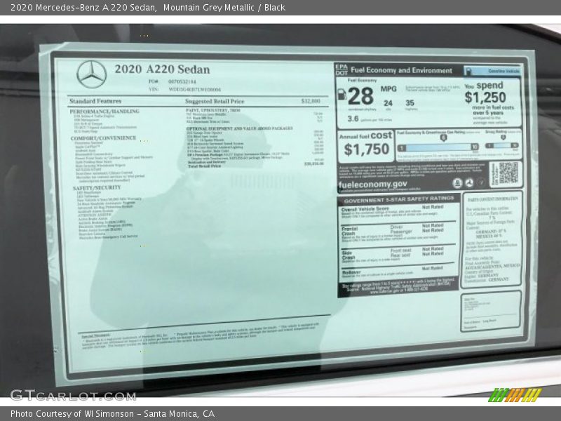Click the PO# number line
Viewport: 561px width, 421px height.
point(173,81)
